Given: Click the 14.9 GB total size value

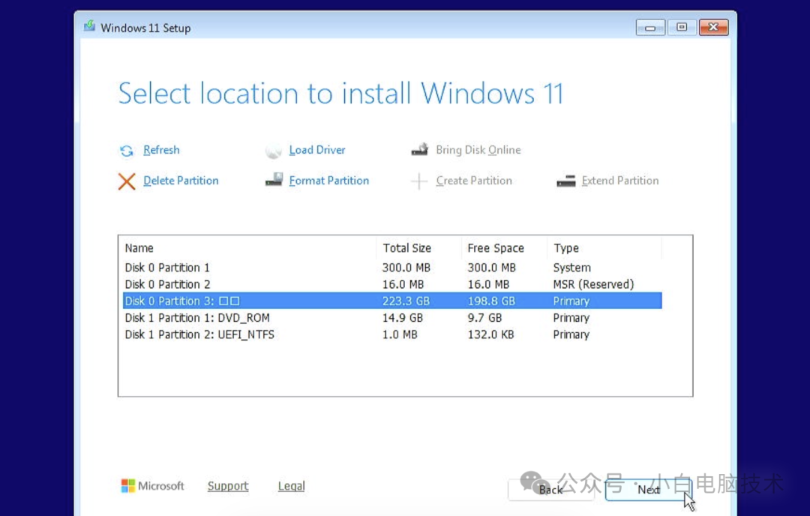Looking at the screenshot, I should pos(403,318).
